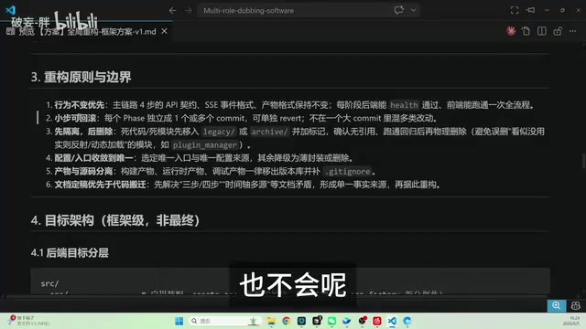Screen dimensions: 586x329
Task: Click the show source file icon
Action: 526,31
